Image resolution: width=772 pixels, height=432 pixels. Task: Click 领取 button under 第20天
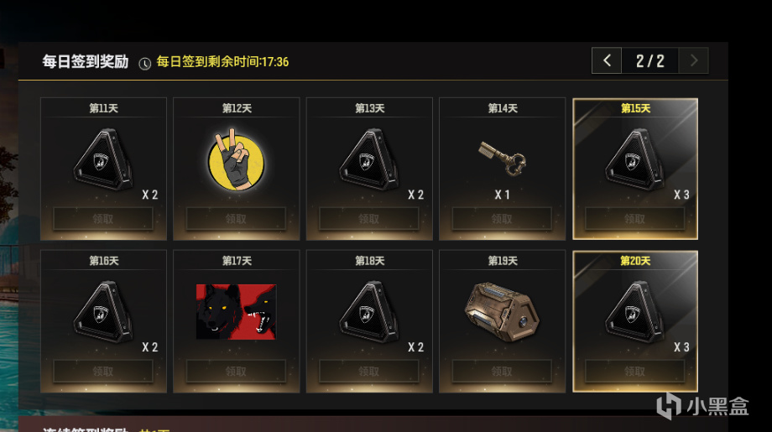[x=634, y=371]
